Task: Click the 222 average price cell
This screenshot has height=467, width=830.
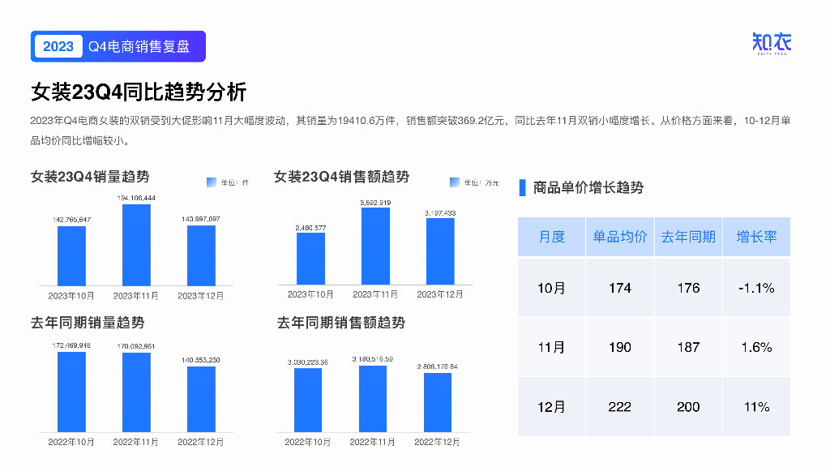Action: click(x=620, y=407)
